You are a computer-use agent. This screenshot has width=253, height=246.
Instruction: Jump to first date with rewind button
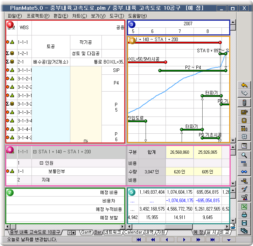click(x=139, y=240)
